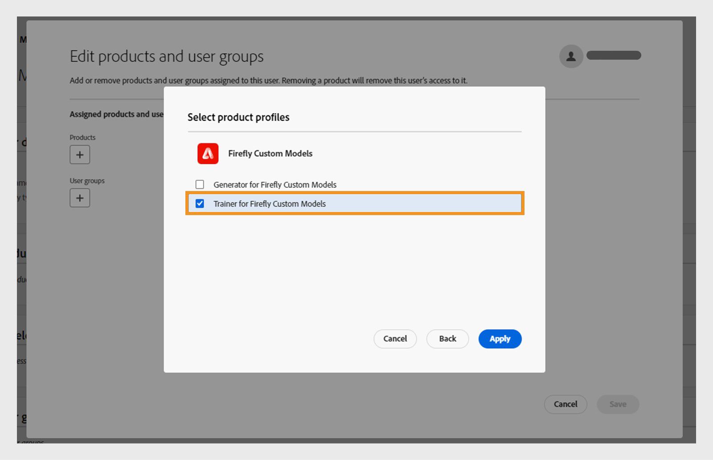Click the Edit products and user groups title
Image resolution: width=713 pixels, height=460 pixels.
pos(167,57)
